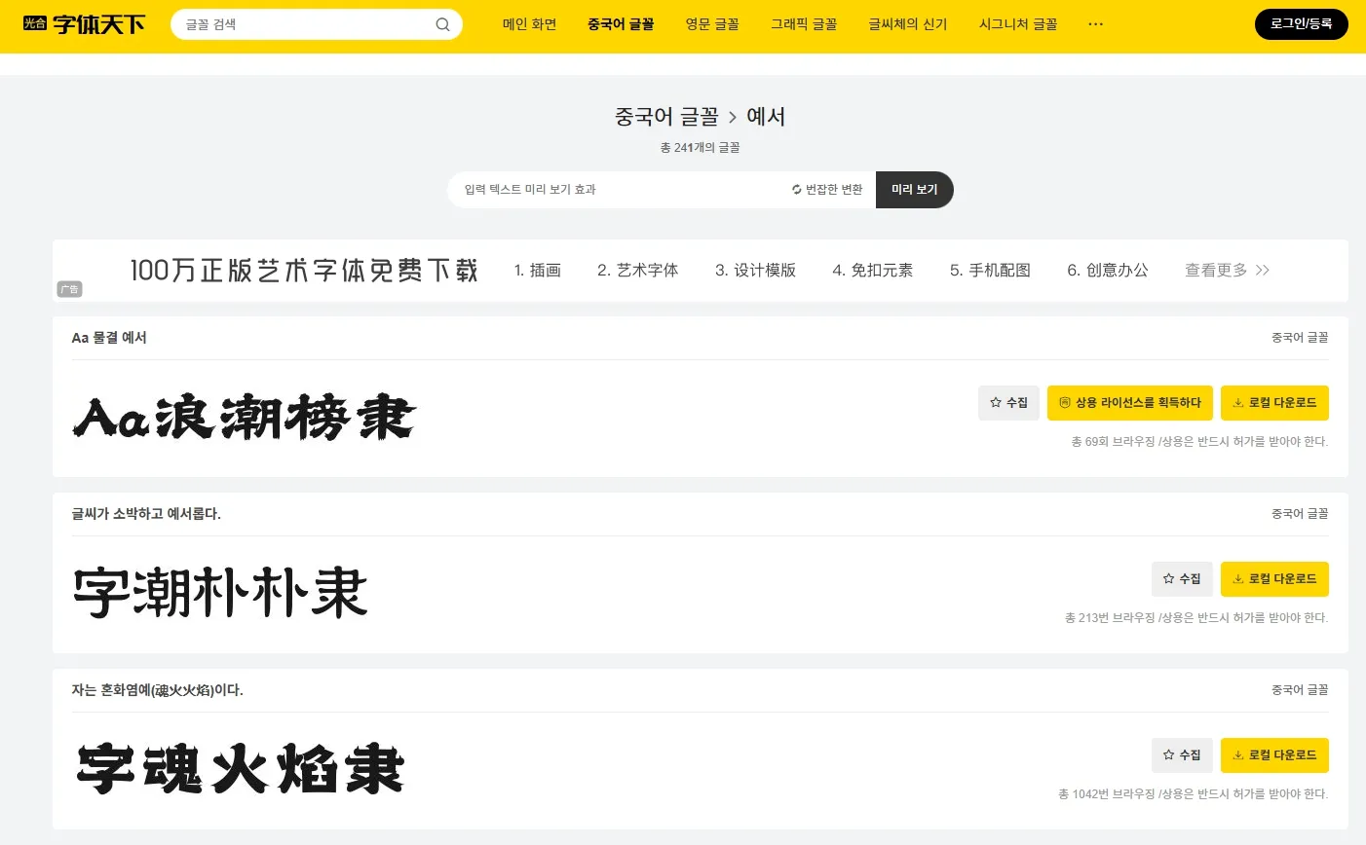Open the three-dots more menu
This screenshot has width=1366, height=845.
click(1095, 24)
